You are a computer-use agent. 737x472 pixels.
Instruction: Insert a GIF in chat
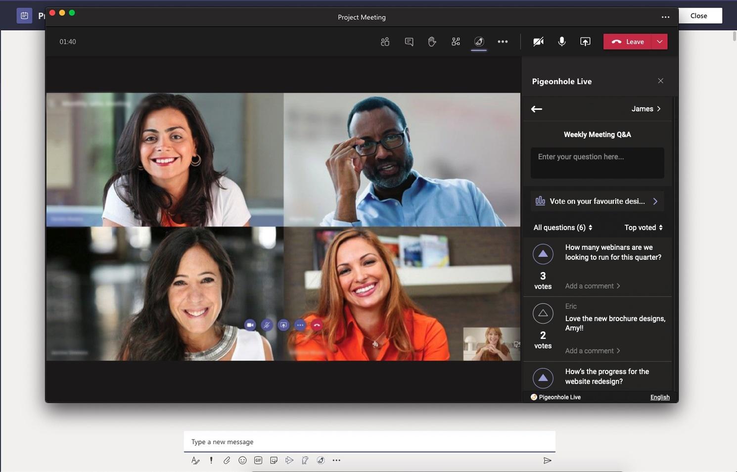tap(258, 461)
